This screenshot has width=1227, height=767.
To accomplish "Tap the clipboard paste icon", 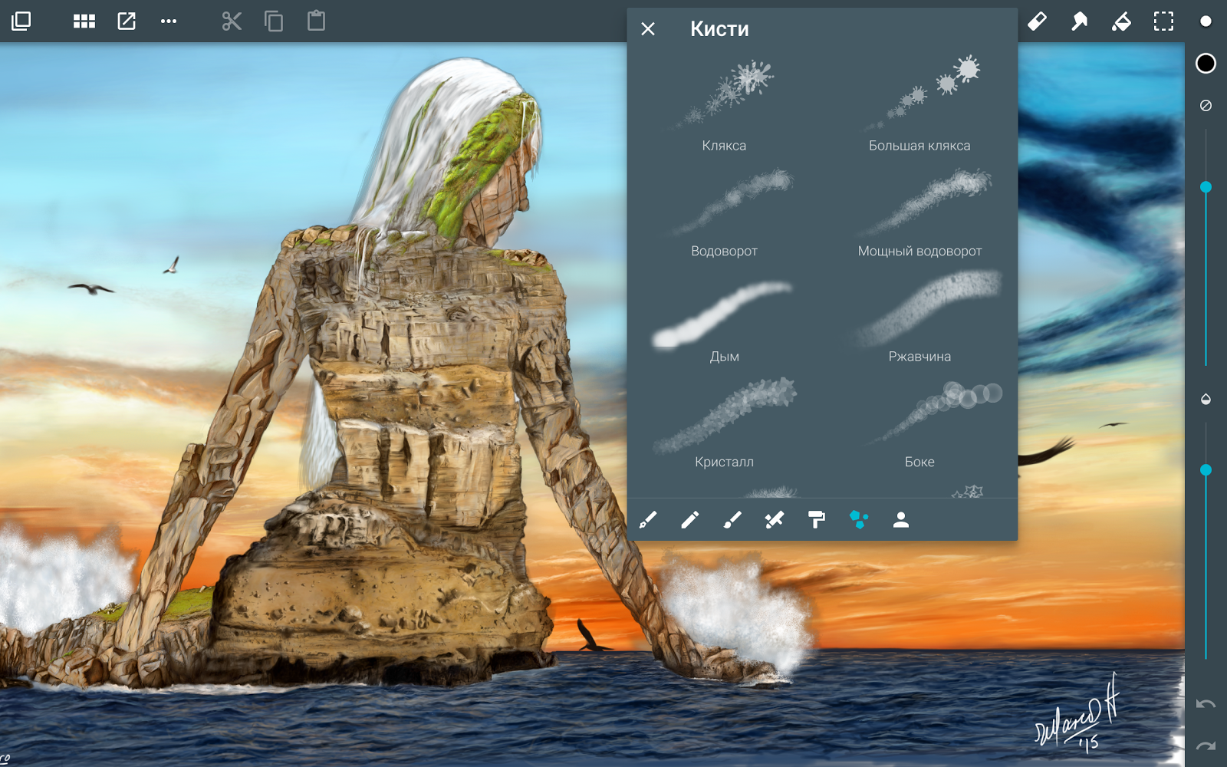I will tap(316, 21).
